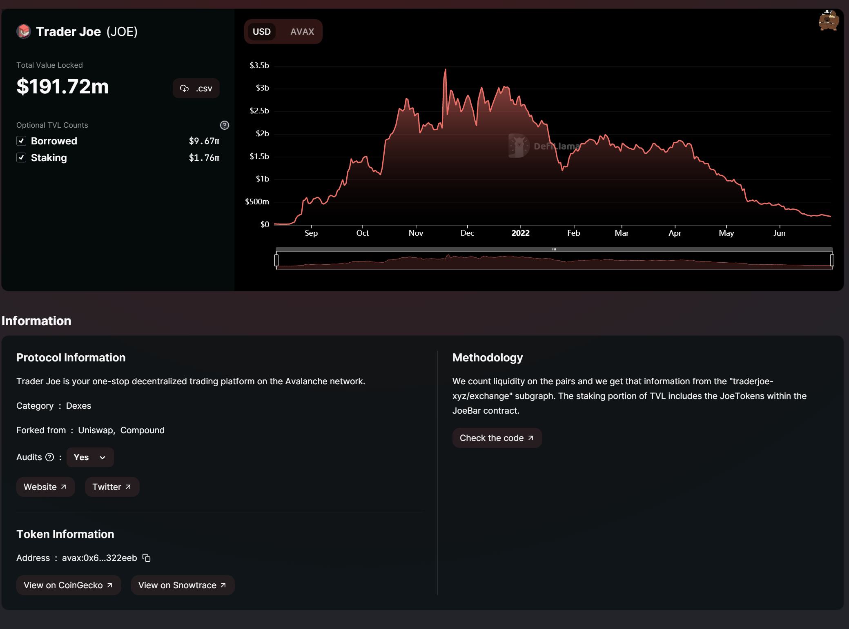Click View on CoinGecko button
The height and width of the screenshot is (629, 849).
tap(68, 585)
